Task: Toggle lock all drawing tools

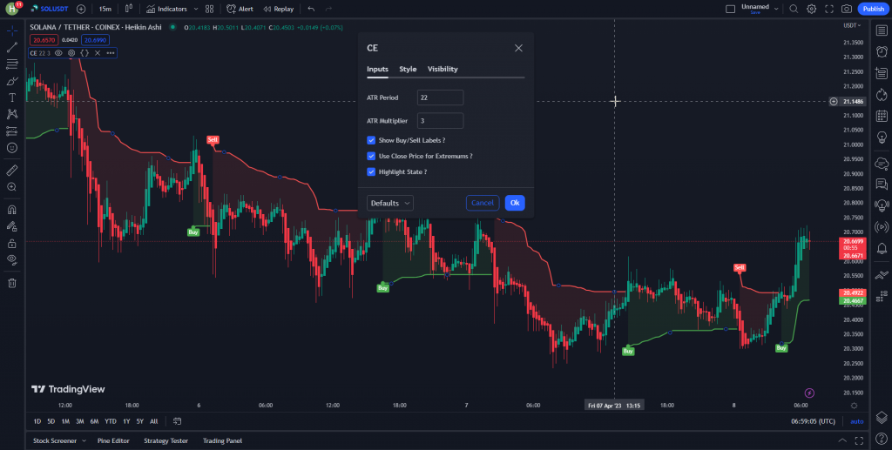Action: pos(12,243)
